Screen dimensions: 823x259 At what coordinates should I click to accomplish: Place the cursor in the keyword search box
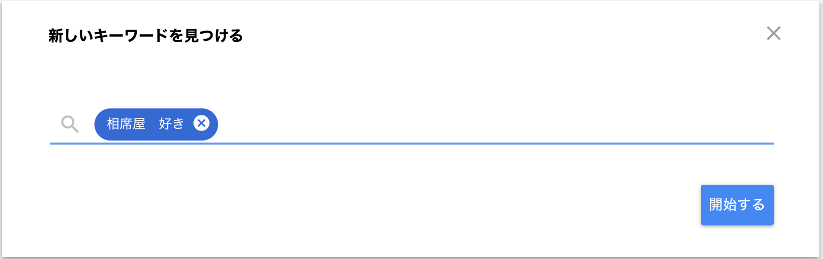coord(495,124)
